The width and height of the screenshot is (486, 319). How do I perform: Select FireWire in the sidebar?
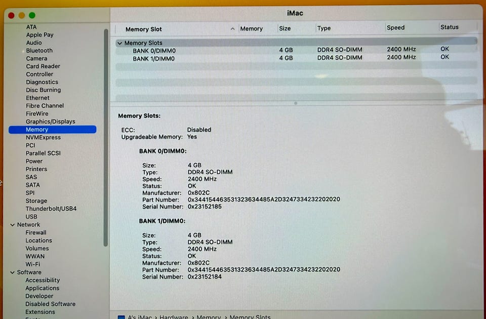tap(37, 114)
